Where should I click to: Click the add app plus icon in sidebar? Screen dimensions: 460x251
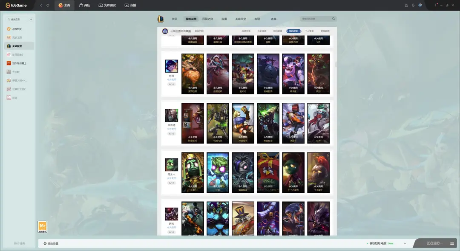point(31,19)
